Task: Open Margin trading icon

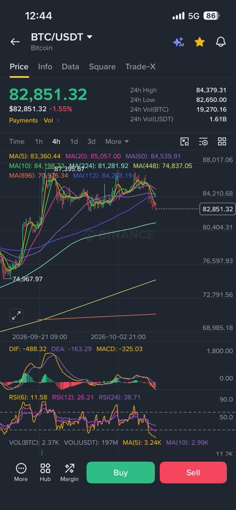Action: (69, 472)
